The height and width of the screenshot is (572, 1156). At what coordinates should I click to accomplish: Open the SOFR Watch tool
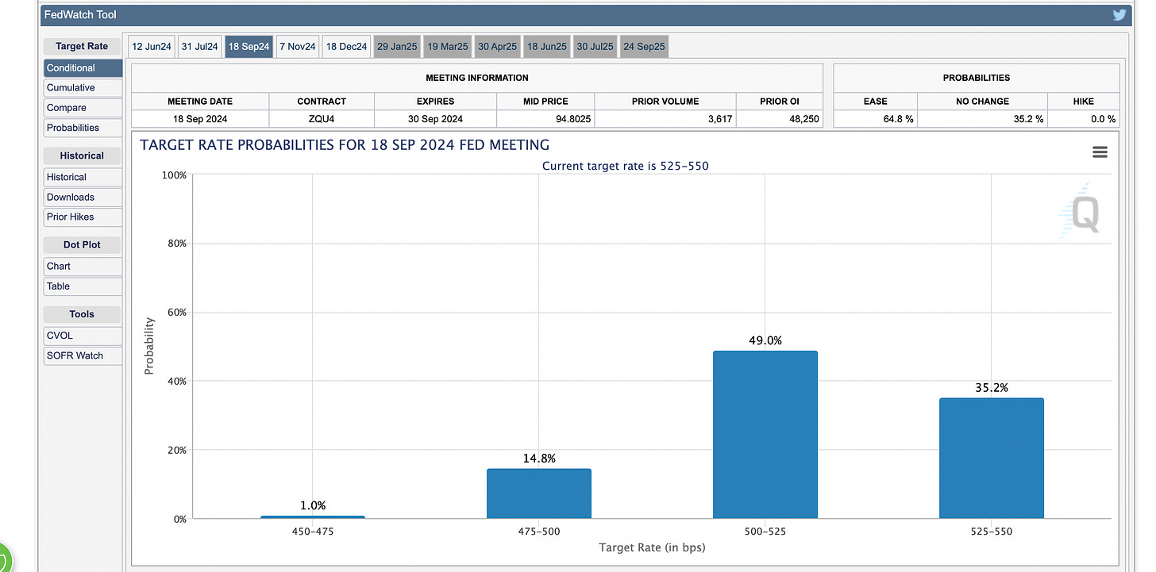pyautogui.click(x=83, y=355)
